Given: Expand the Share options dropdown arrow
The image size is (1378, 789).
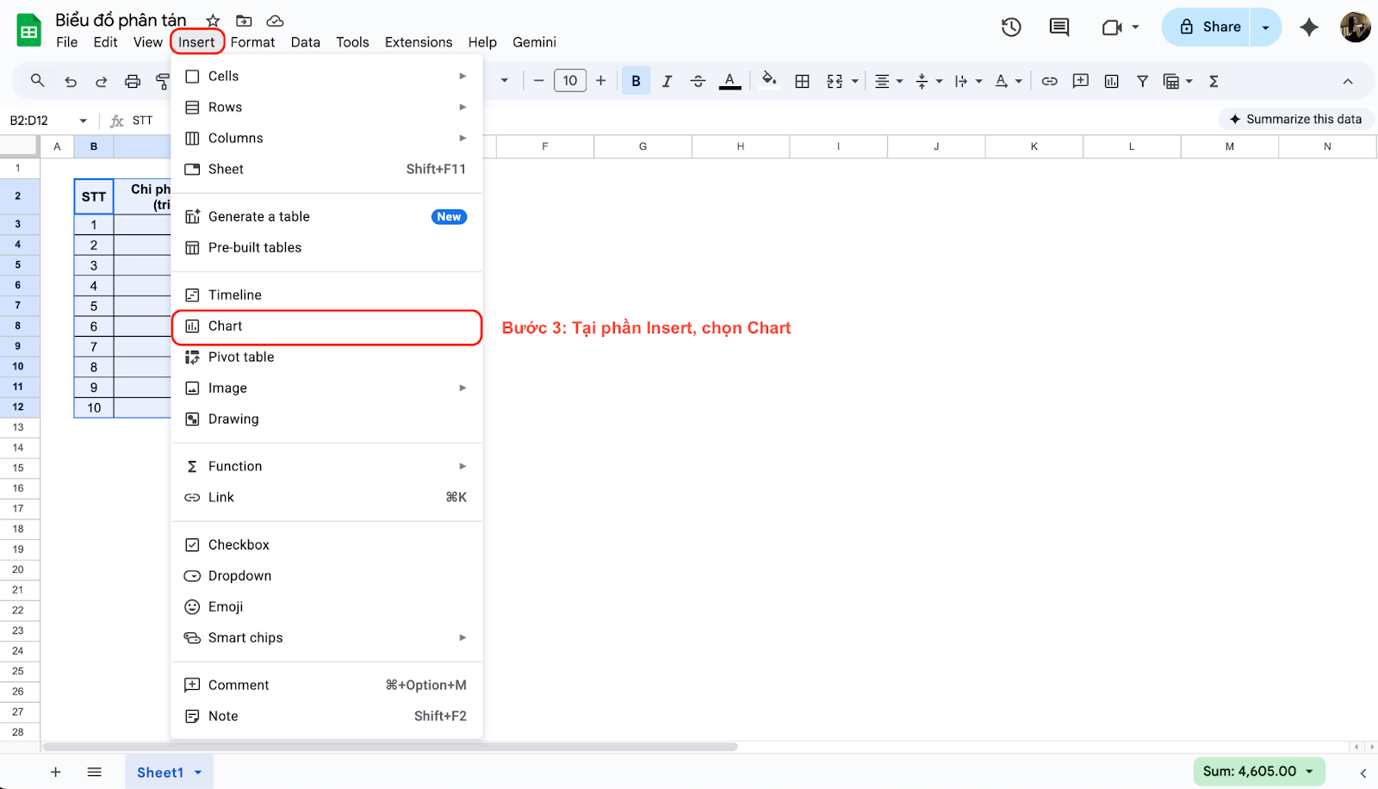Looking at the screenshot, I should 1265,28.
